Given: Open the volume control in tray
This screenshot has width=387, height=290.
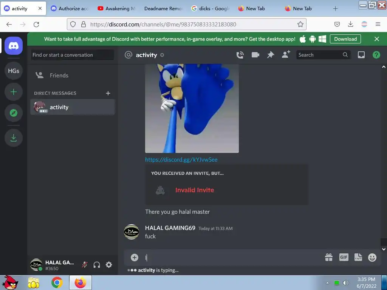Looking at the screenshot, I should pyautogui.click(x=346, y=282).
